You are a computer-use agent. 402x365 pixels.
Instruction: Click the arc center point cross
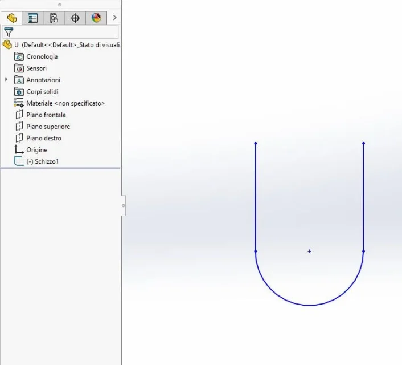[x=309, y=251]
